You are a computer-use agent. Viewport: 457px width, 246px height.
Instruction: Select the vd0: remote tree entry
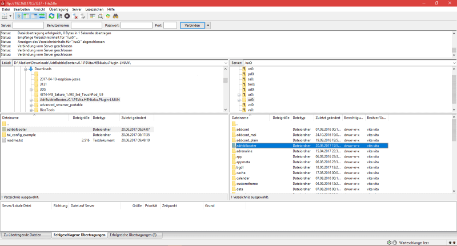(251, 105)
